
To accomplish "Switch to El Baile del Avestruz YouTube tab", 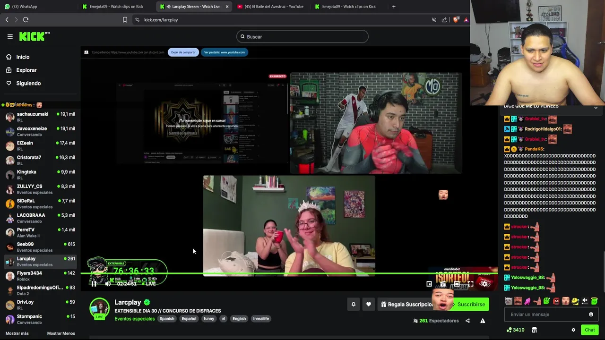I will point(272,7).
